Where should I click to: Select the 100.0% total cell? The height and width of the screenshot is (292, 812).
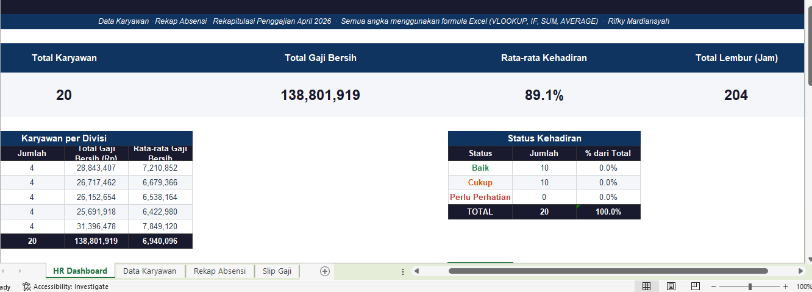608,212
